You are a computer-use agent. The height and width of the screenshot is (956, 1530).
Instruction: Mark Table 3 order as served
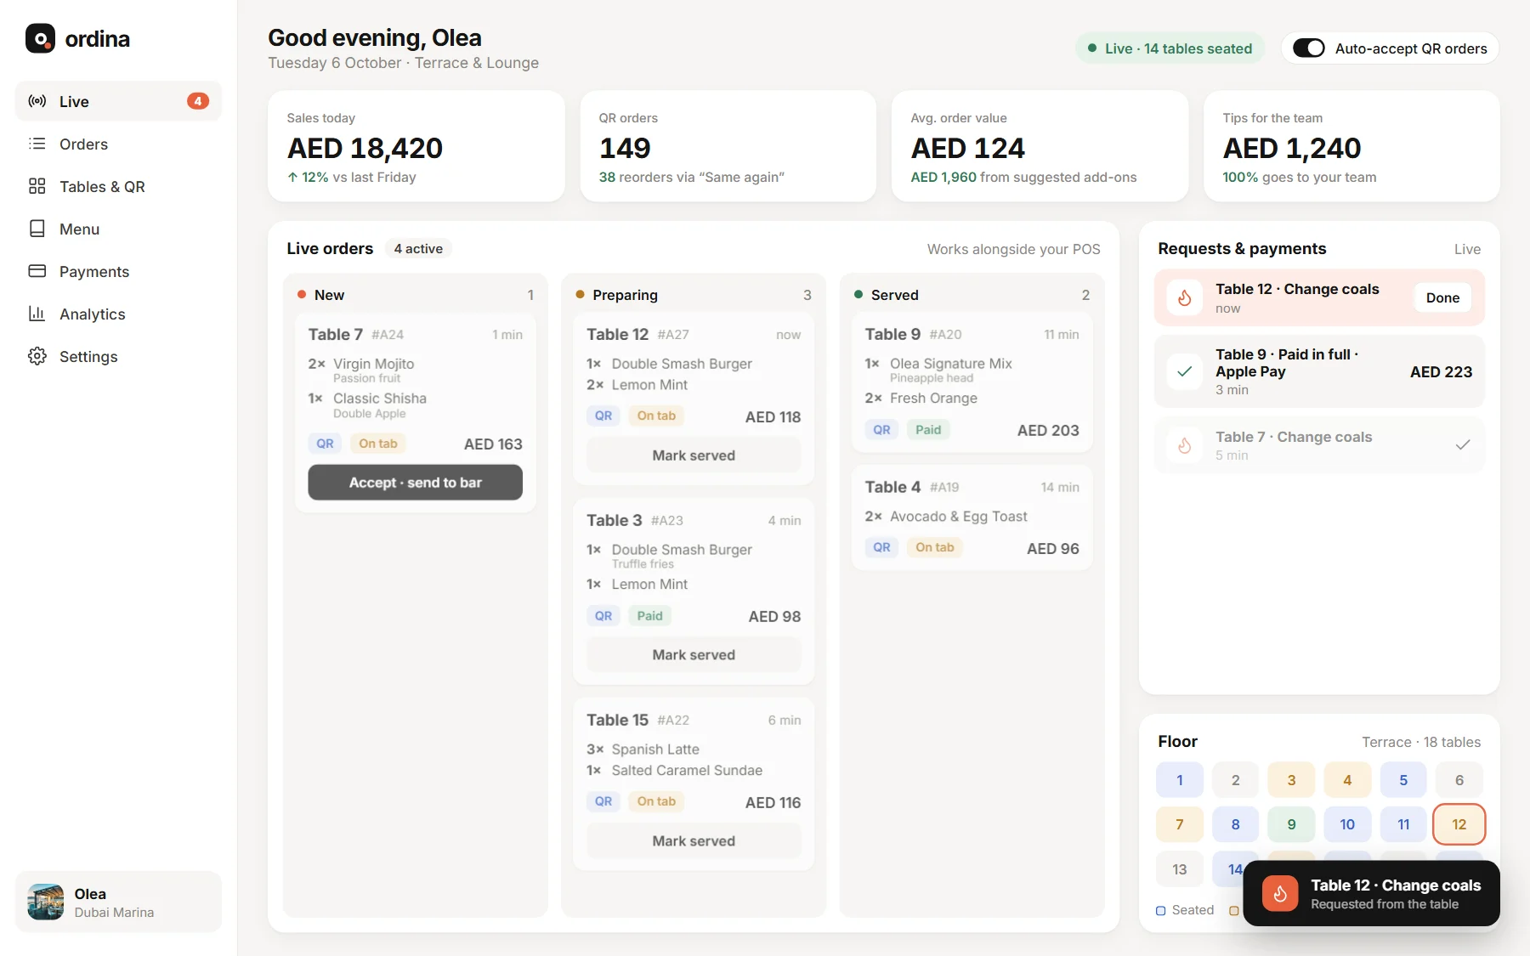(x=694, y=655)
